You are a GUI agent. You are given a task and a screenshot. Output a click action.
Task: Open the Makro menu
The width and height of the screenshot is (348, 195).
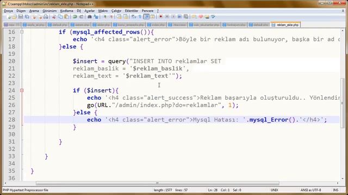pos(103,11)
